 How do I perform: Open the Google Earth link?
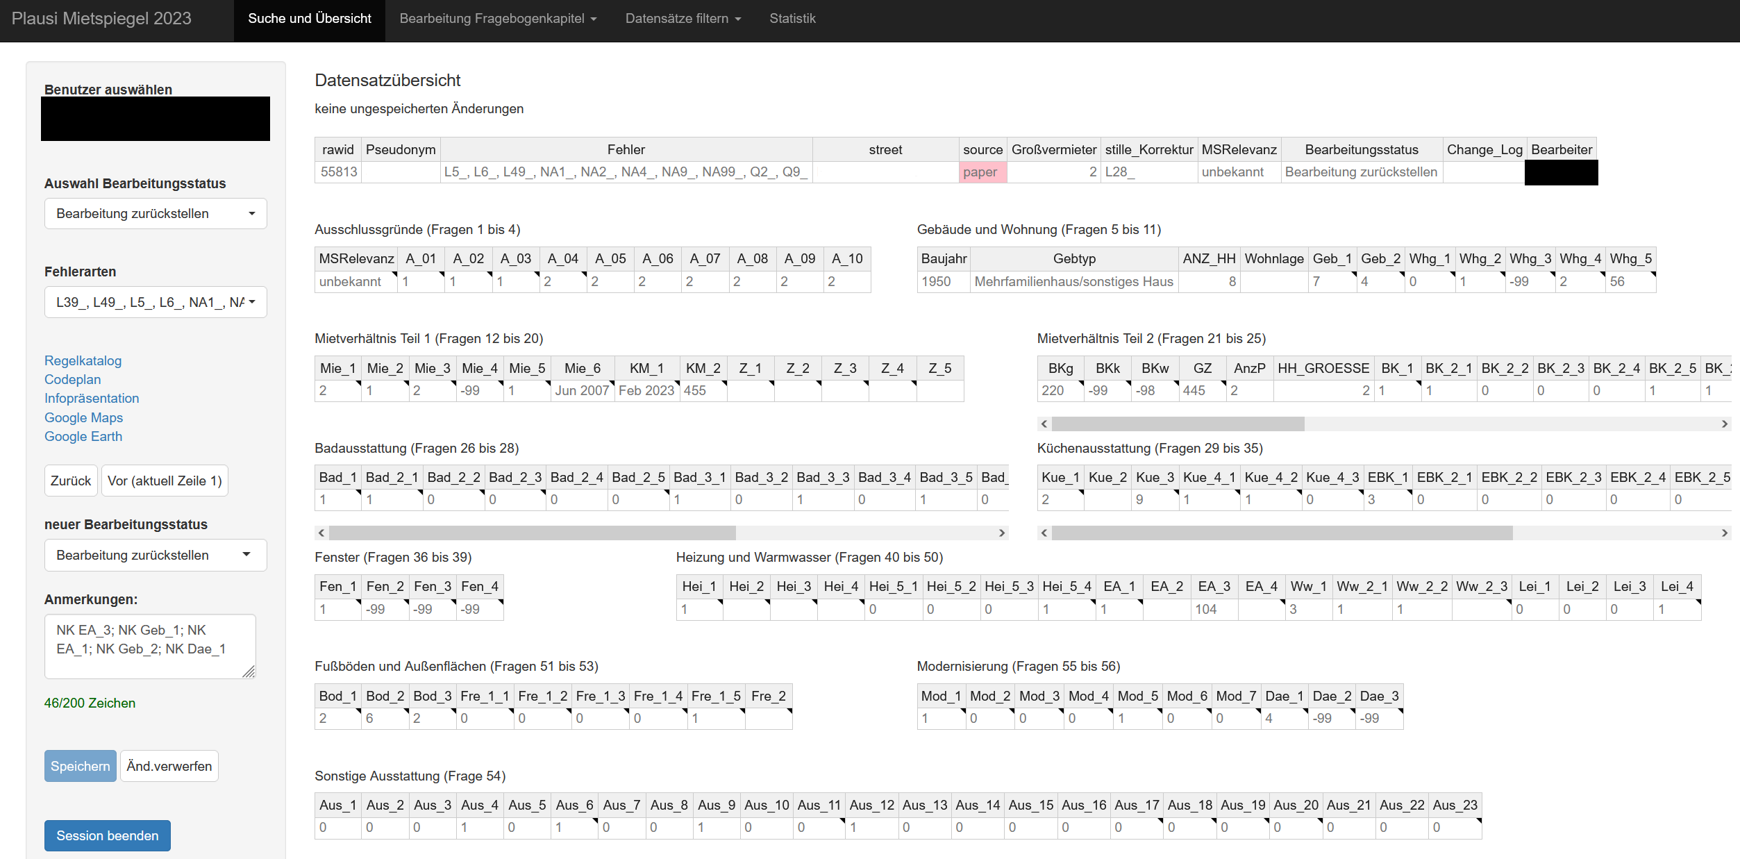click(x=83, y=436)
